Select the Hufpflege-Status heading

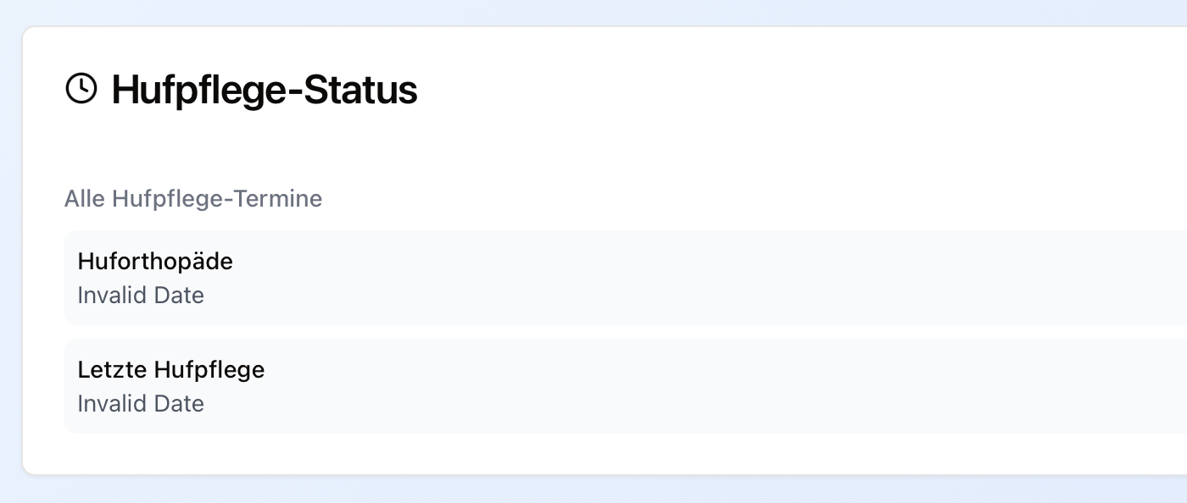point(264,90)
